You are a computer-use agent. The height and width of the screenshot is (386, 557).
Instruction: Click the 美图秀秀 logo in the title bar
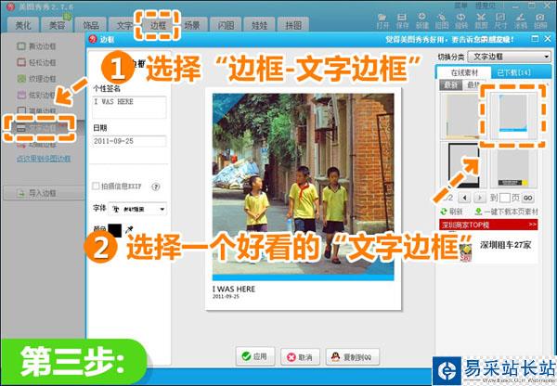10,6
